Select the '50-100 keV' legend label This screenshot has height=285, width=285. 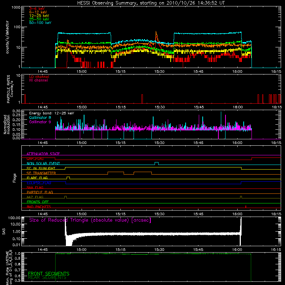click(x=40, y=23)
